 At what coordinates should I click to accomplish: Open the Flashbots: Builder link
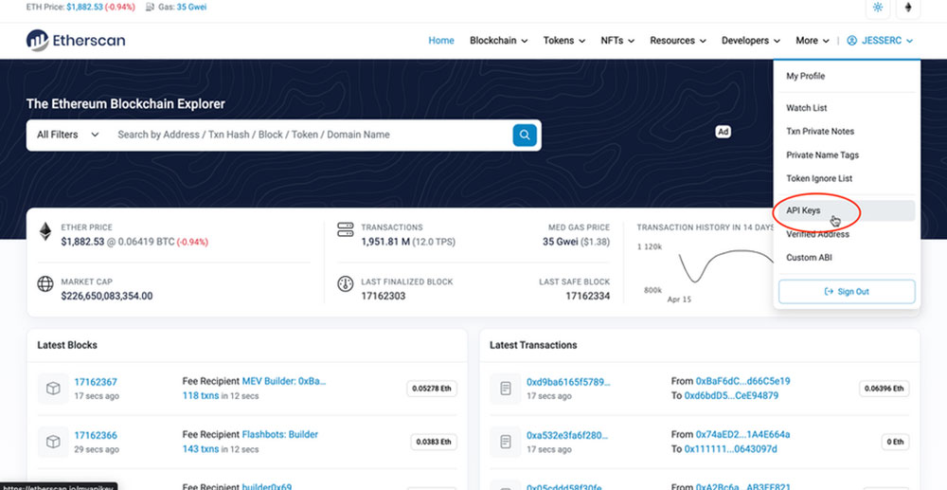point(279,434)
